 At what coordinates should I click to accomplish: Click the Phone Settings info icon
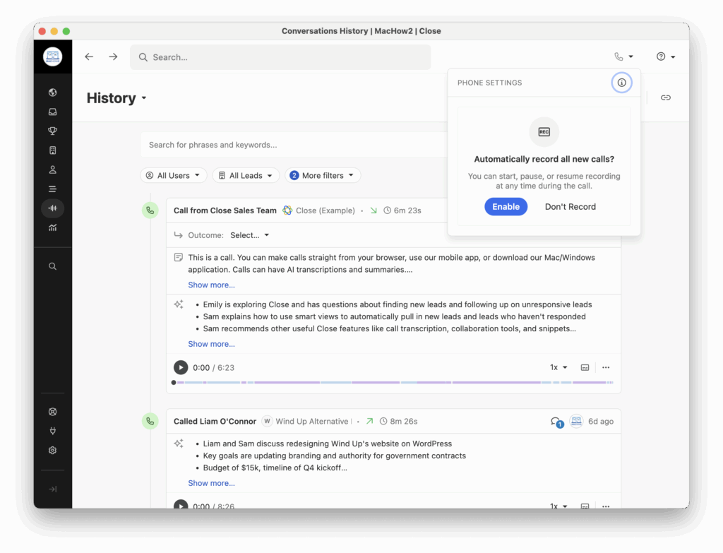(x=621, y=83)
